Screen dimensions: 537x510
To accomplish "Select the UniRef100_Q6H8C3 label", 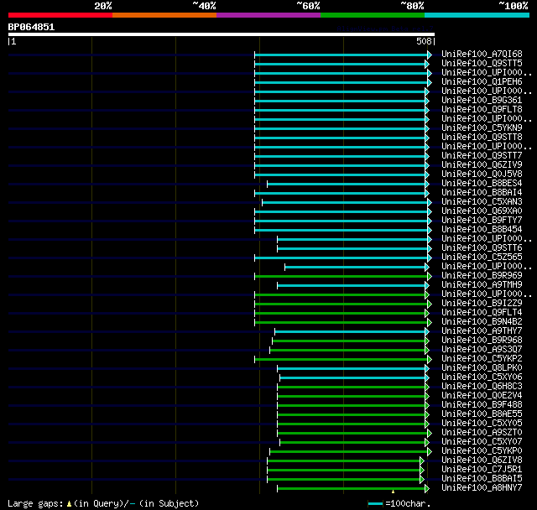I will click(482, 387).
